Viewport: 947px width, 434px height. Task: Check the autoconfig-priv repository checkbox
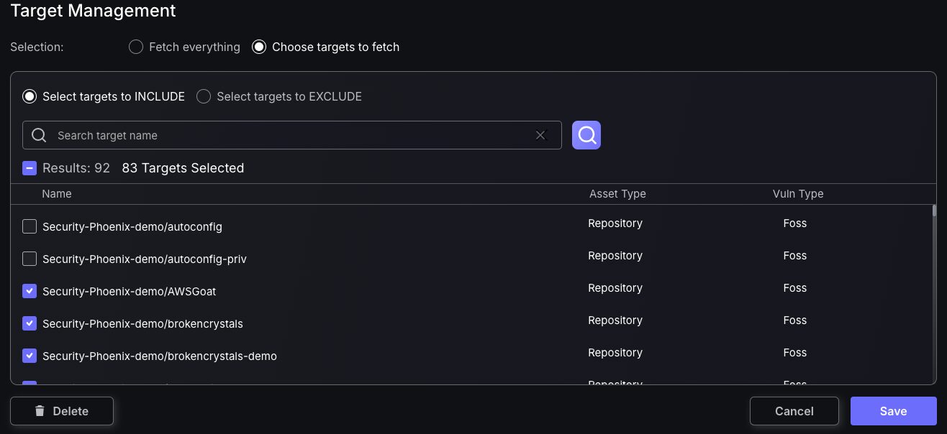[30, 259]
